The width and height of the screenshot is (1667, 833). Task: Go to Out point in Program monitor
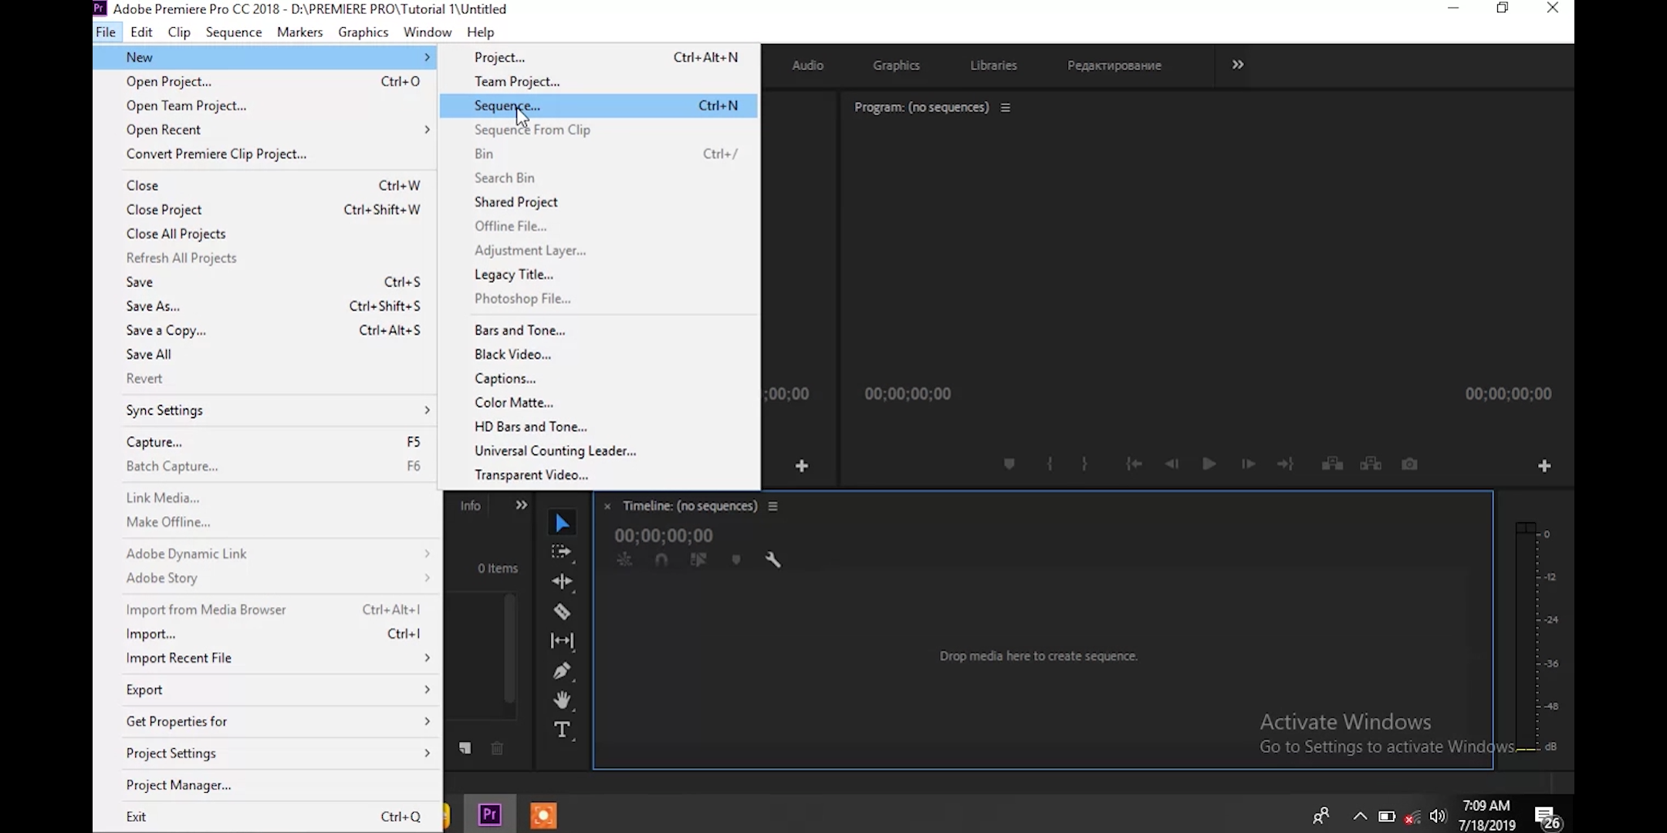point(1285,464)
